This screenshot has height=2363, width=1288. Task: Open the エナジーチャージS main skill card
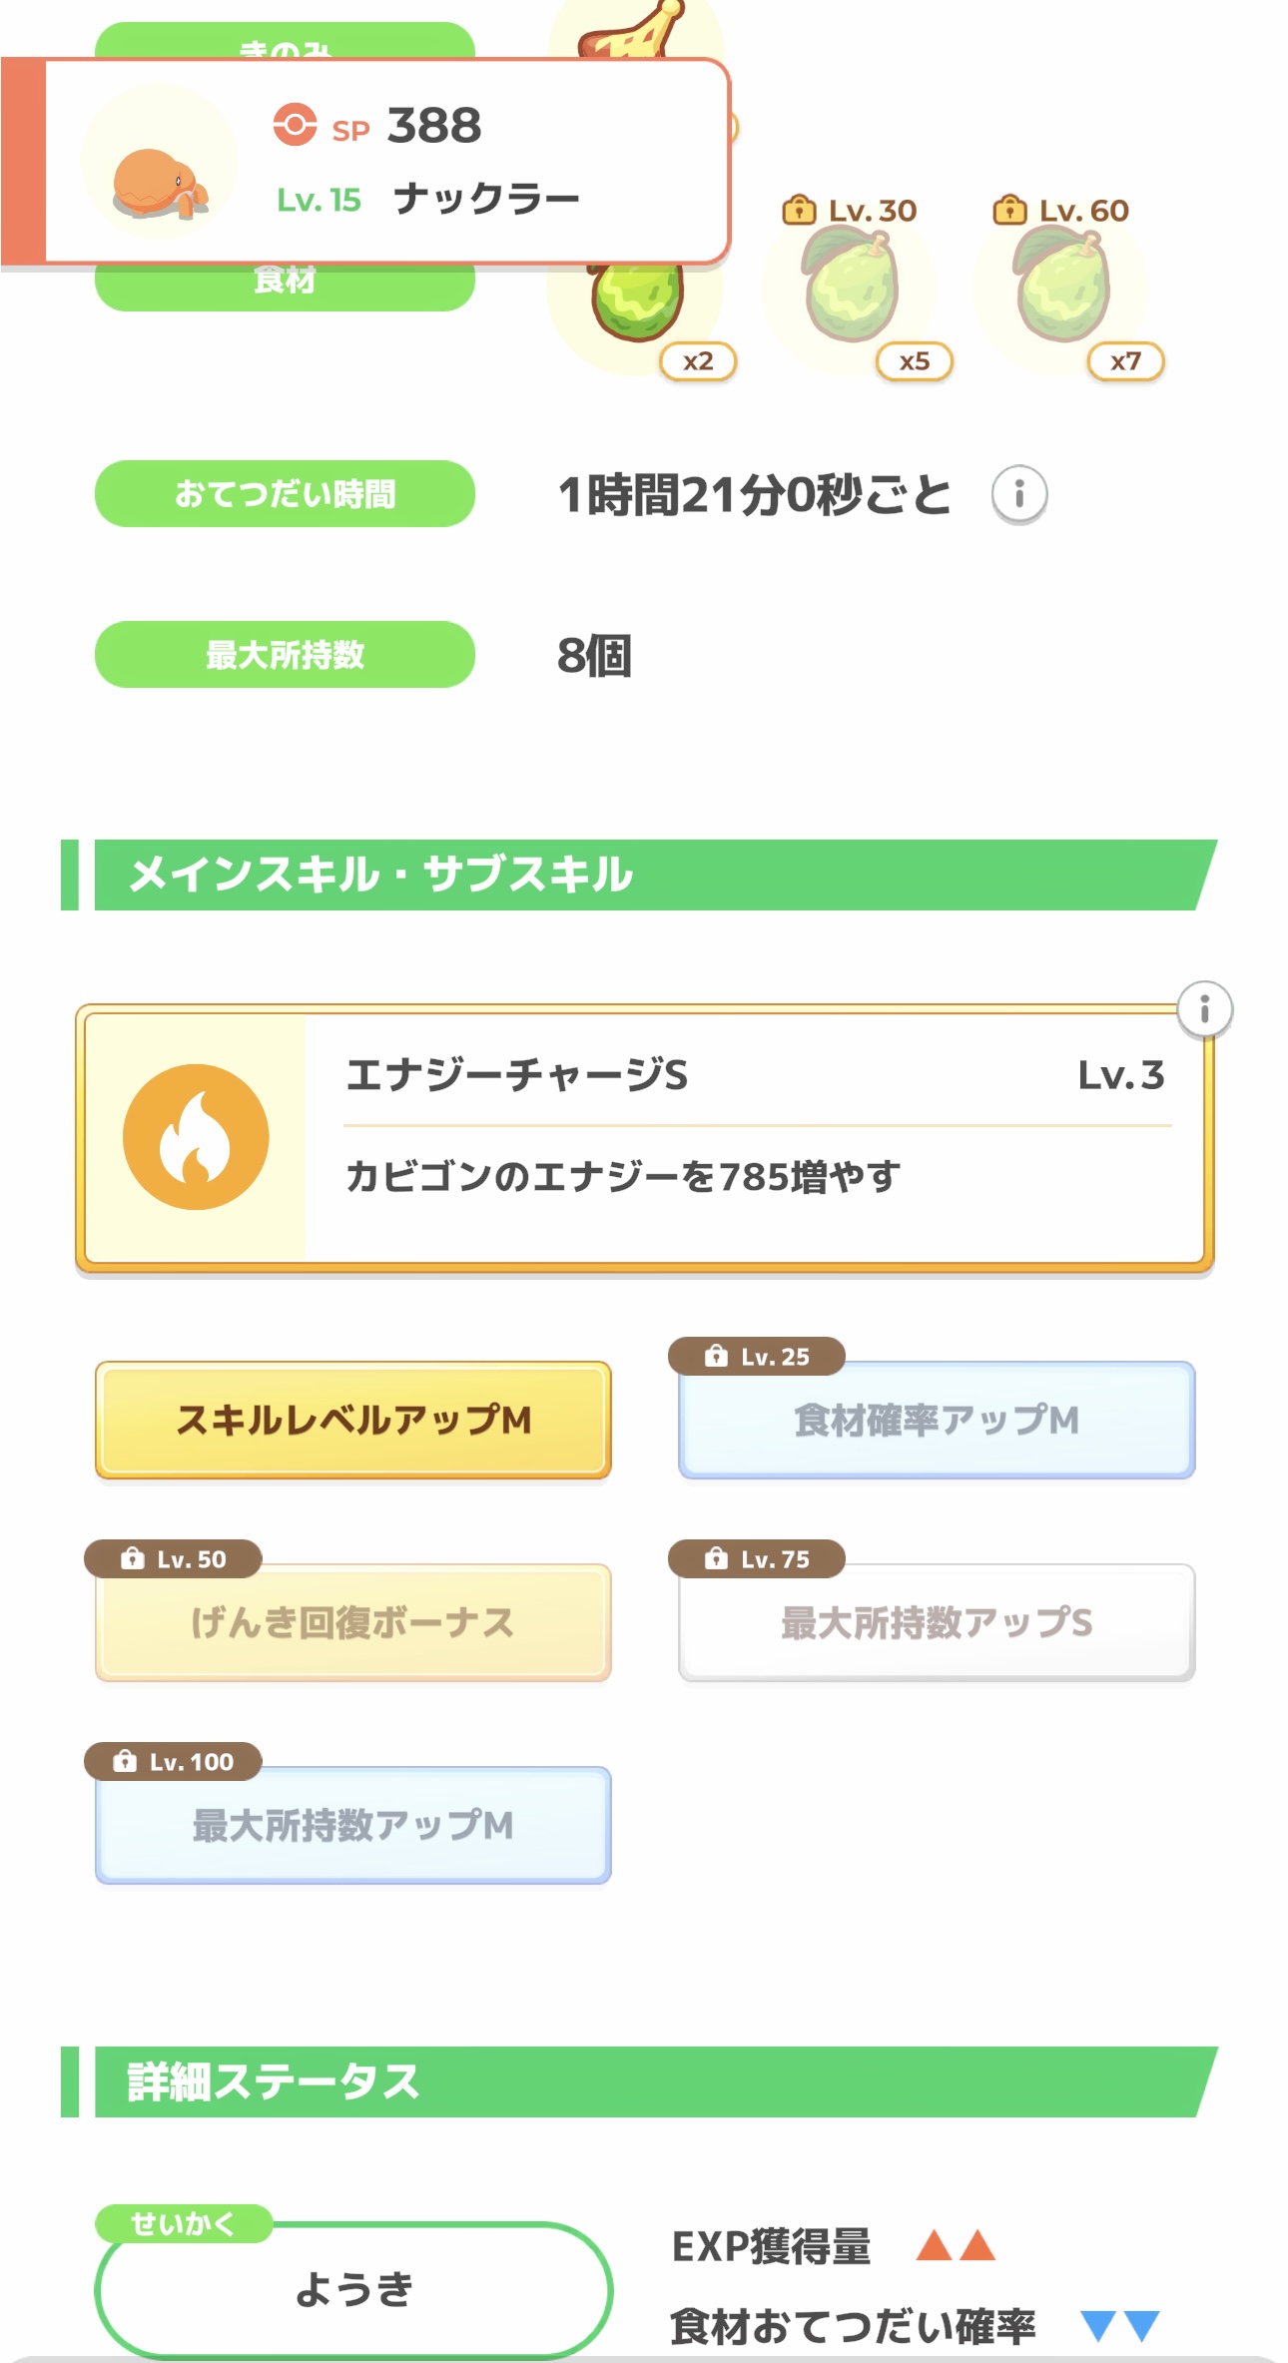[754, 1137]
